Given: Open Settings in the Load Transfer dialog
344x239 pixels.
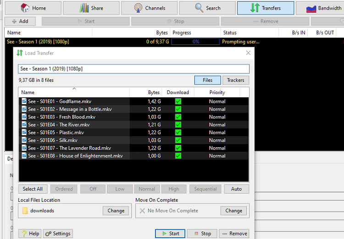Looking at the screenshot, I should tap(58, 233).
